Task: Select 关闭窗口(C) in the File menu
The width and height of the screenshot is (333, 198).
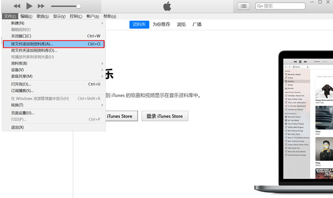Action: 21,36
